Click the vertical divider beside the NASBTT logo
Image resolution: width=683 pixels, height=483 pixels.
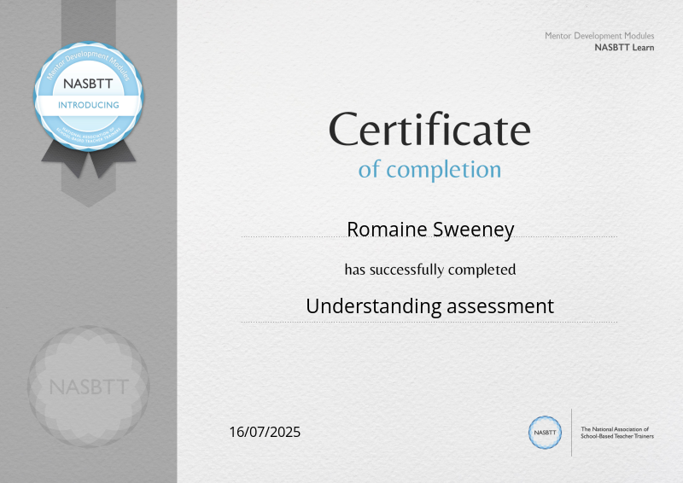tap(571, 433)
